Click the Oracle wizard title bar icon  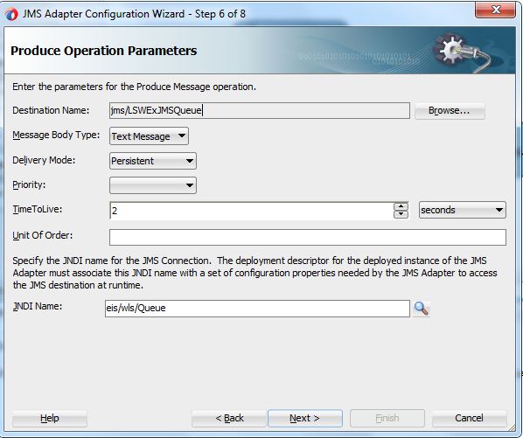coord(11,14)
